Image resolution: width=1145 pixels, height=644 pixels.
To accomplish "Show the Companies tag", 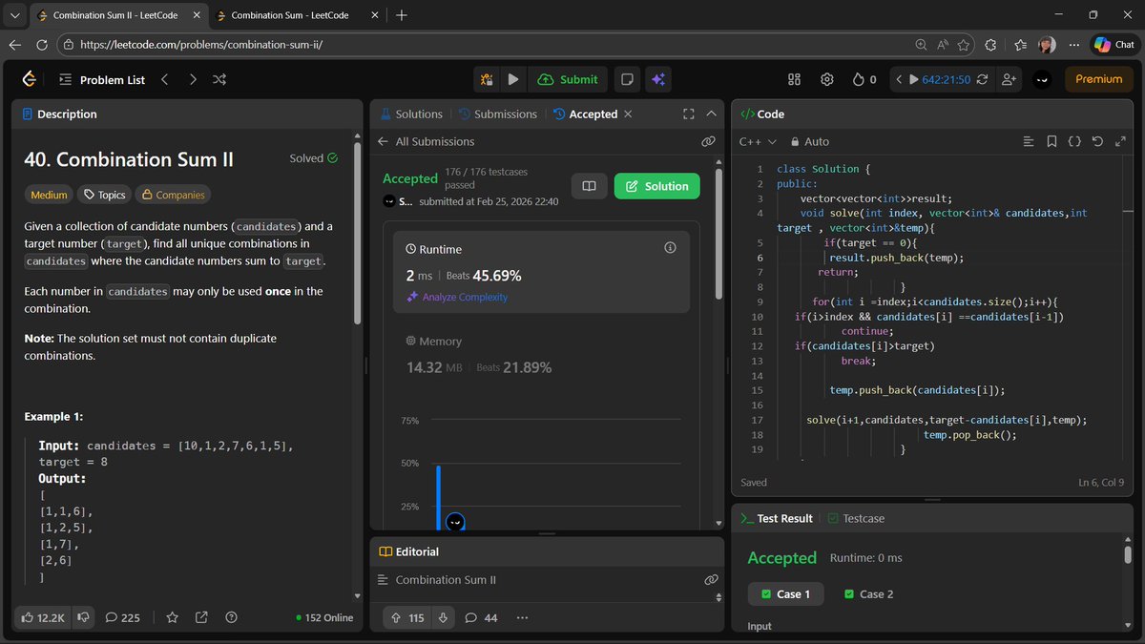I will [173, 195].
